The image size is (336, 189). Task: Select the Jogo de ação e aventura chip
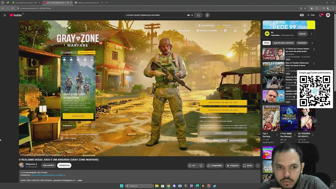click(283, 43)
